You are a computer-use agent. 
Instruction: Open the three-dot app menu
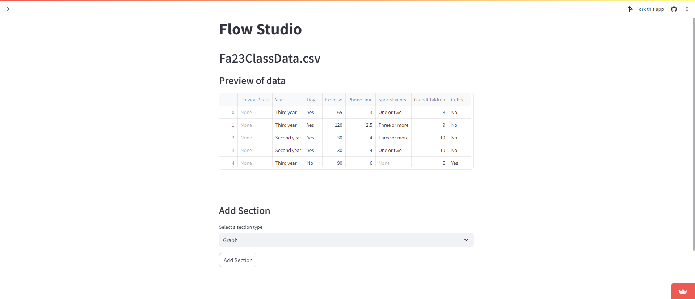pyautogui.click(x=687, y=9)
